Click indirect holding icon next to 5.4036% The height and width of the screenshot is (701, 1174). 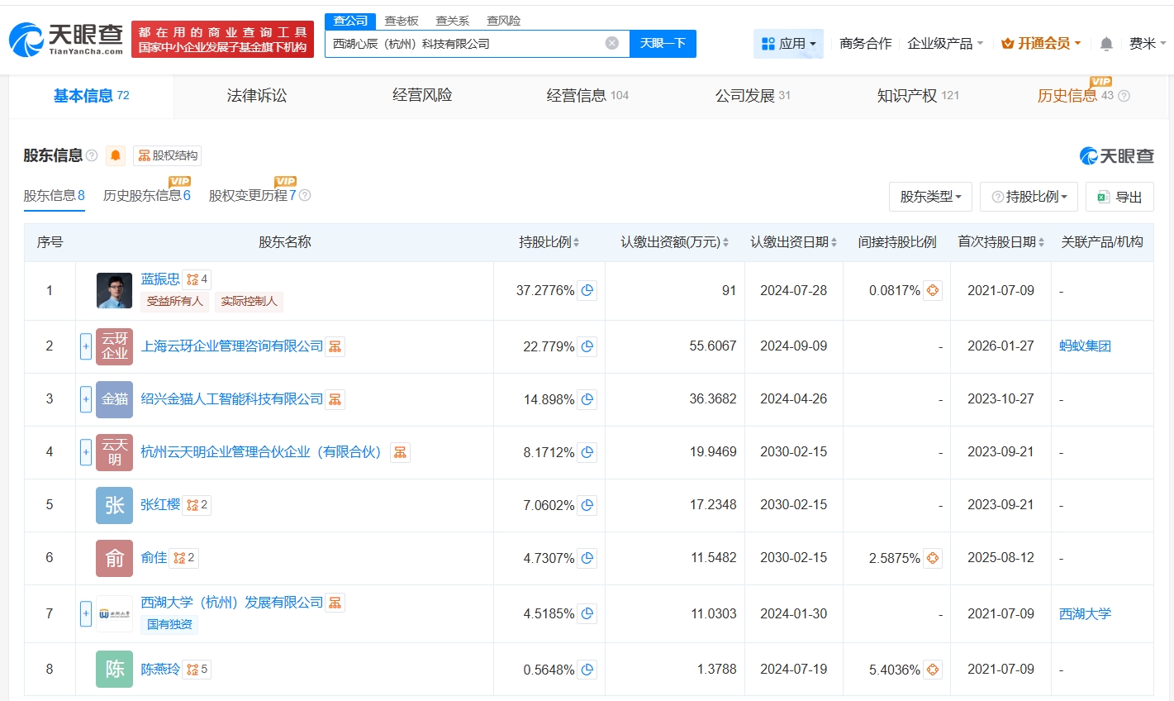[933, 670]
